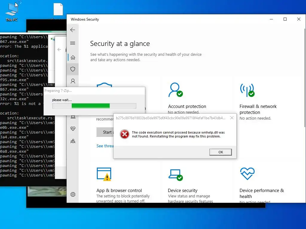Click the Windows Security vertical scrollbar
The image size is (306, 229).
[305, 78]
